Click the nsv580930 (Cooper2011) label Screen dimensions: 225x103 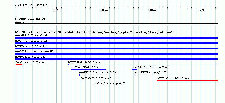point(32,41)
